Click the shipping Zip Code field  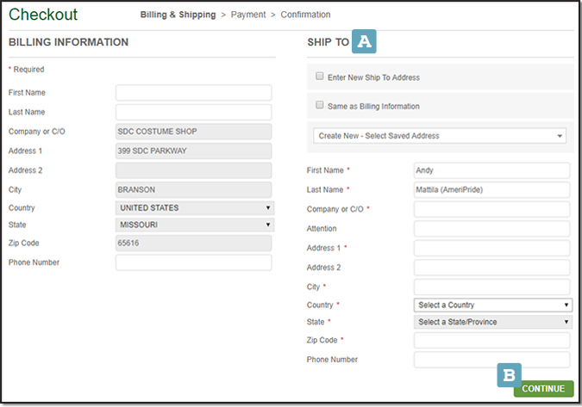(x=492, y=341)
